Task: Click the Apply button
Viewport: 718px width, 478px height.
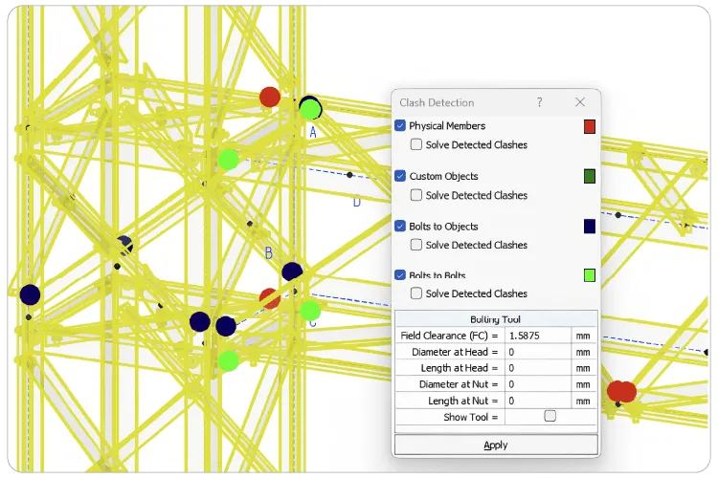Action: [496, 445]
